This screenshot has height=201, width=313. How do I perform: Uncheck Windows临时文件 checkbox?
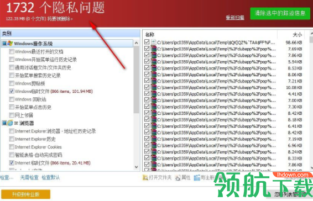12,91
